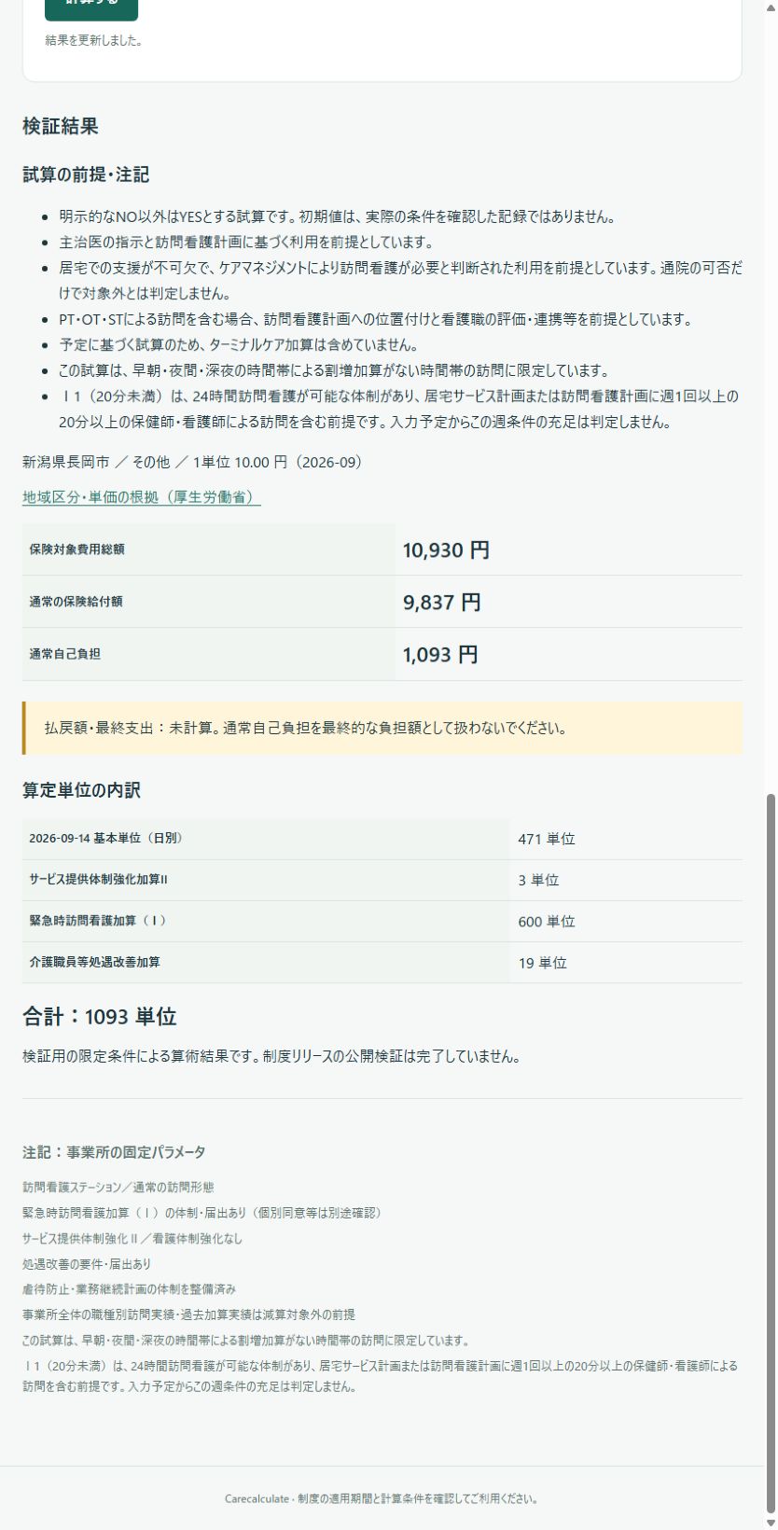Click the 結果を更新しました status message
The image size is (778, 1530).
[x=93, y=41]
